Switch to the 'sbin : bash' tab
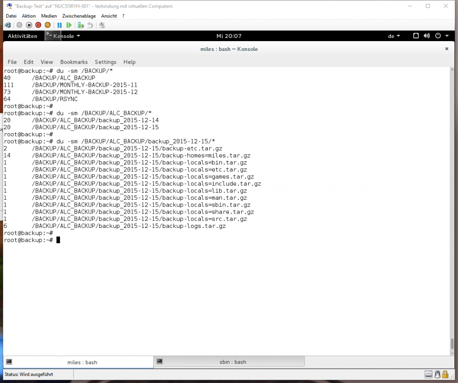 coord(229,362)
